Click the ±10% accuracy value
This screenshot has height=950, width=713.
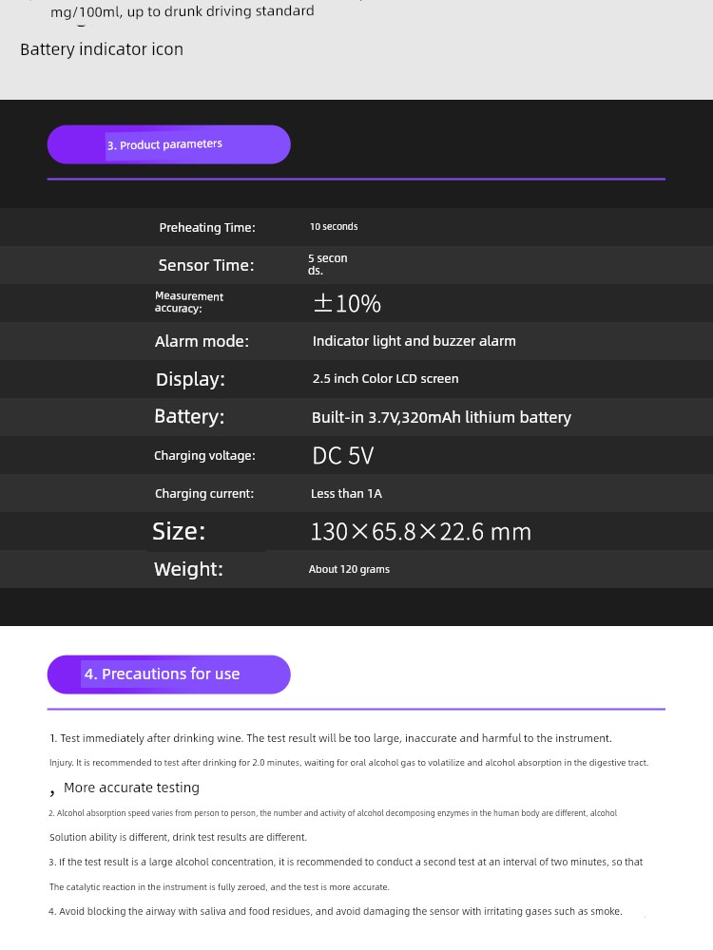(347, 304)
